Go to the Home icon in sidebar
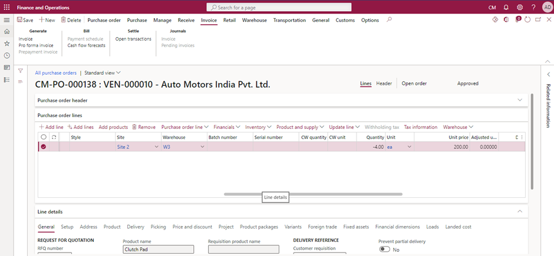 tap(6, 32)
